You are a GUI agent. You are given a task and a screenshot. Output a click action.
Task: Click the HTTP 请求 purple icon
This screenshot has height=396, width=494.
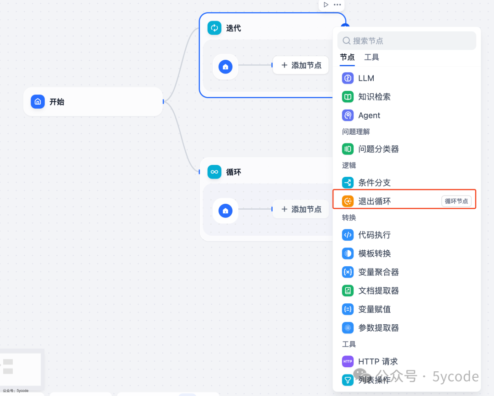click(x=348, y=361)
